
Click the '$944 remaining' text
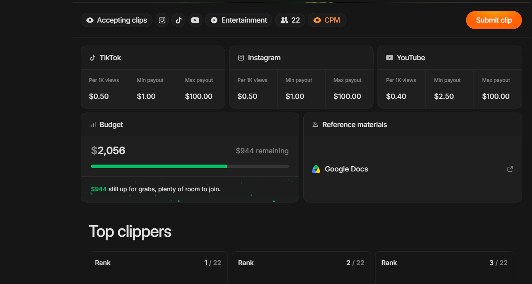click(262, 151)
